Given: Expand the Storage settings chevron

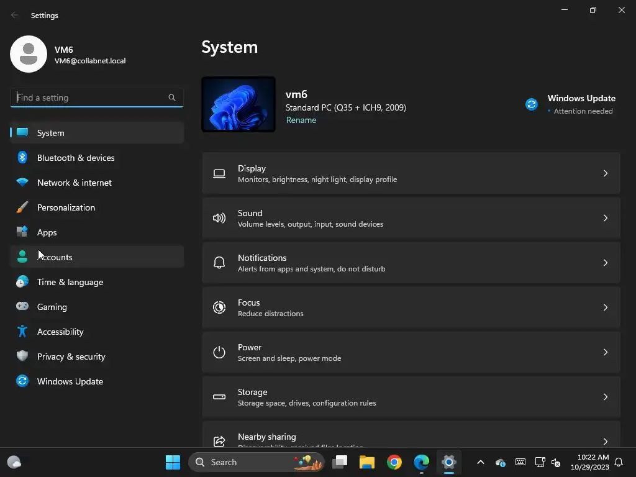Looking at the screenshot, I should coord(605,397).
